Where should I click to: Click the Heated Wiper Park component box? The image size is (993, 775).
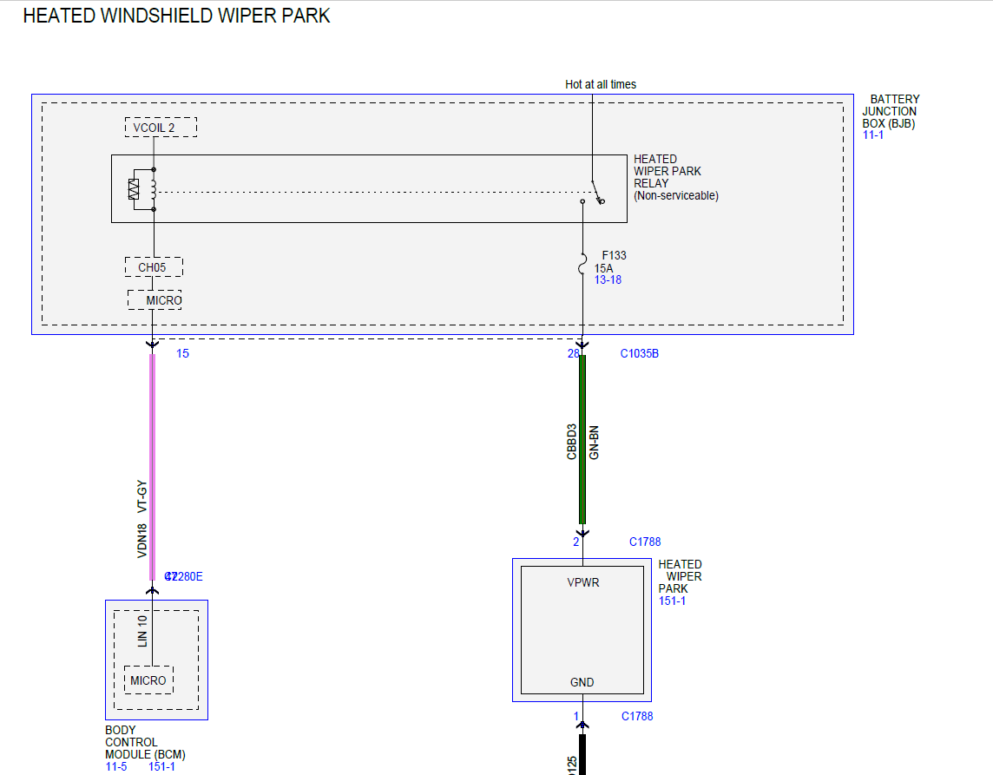(x=582, y=630)
